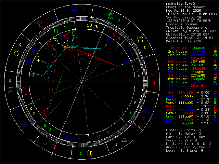Screen dimensions: 219x164
Task: Select house number 11 label in the wheel
Action: tap(56, 31)
